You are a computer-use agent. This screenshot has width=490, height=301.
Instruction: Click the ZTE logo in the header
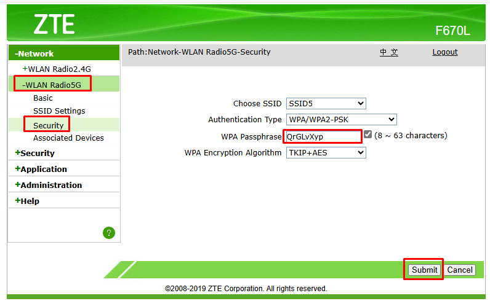coord(54,24)
